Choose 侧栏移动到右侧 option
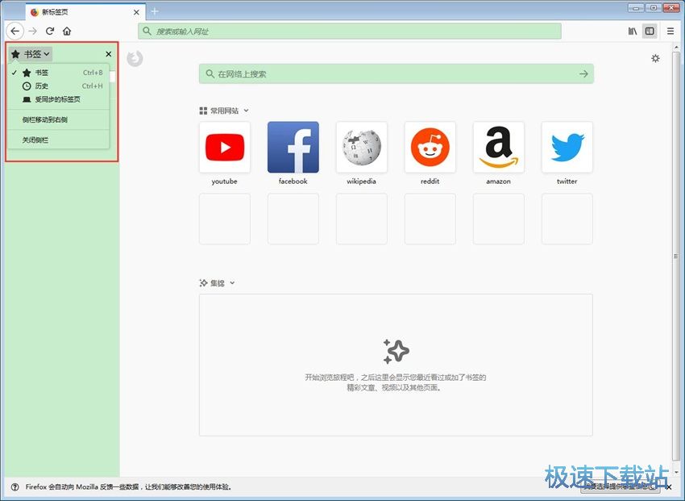 [59, 119]
